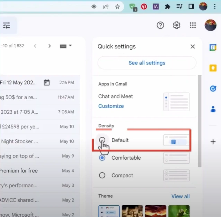Screen dimensions: 221x217
Task: Open the Google account avatar in Gmail
Action: pos(210,25)
